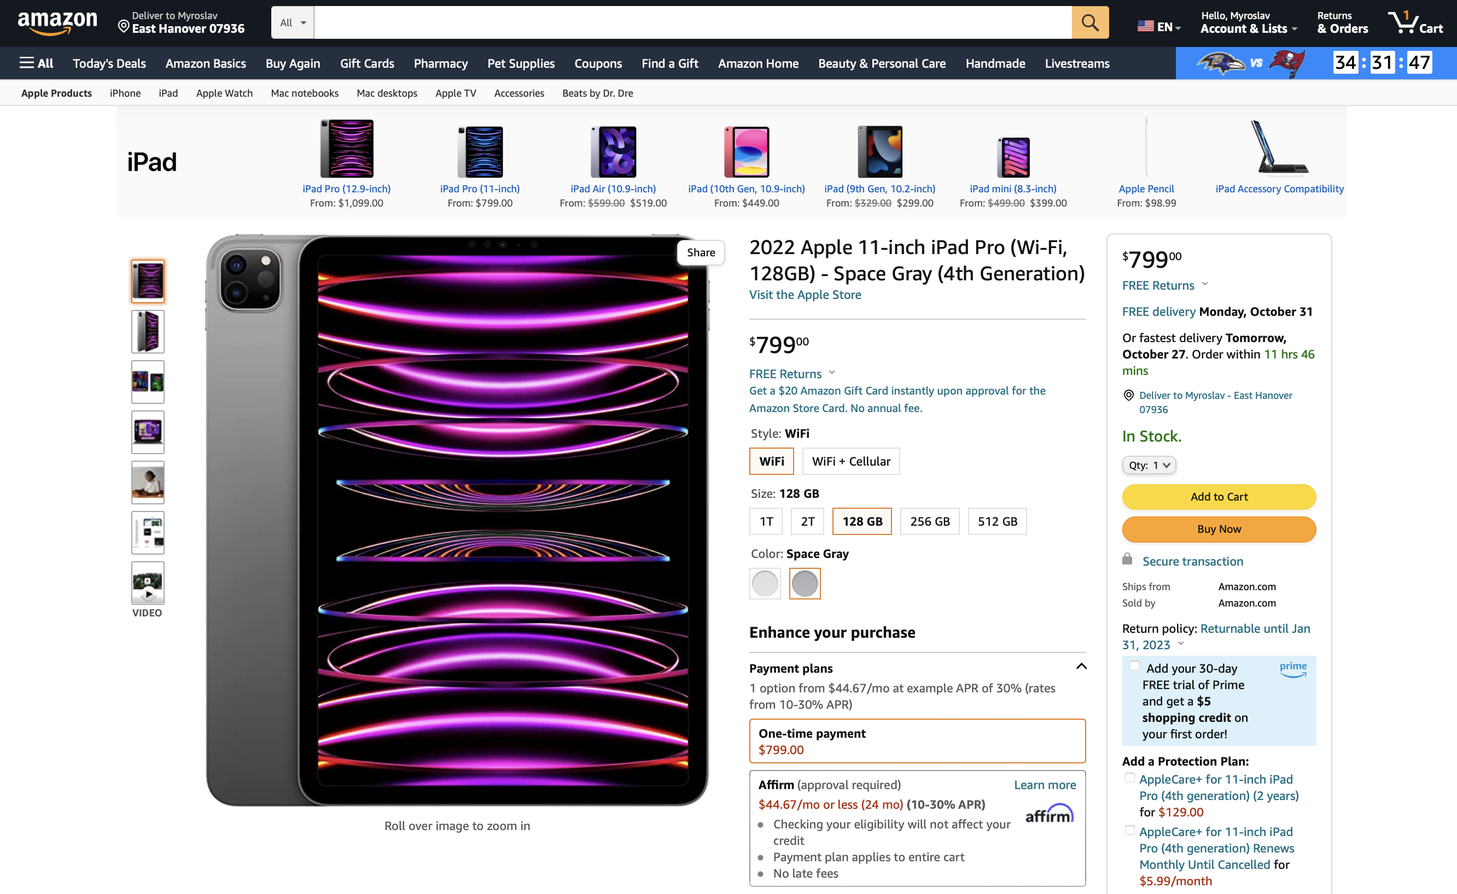The height and width of the screenshot is (894, 1457).
Task: Click the Amazon logo
Action: click(57, 22)
